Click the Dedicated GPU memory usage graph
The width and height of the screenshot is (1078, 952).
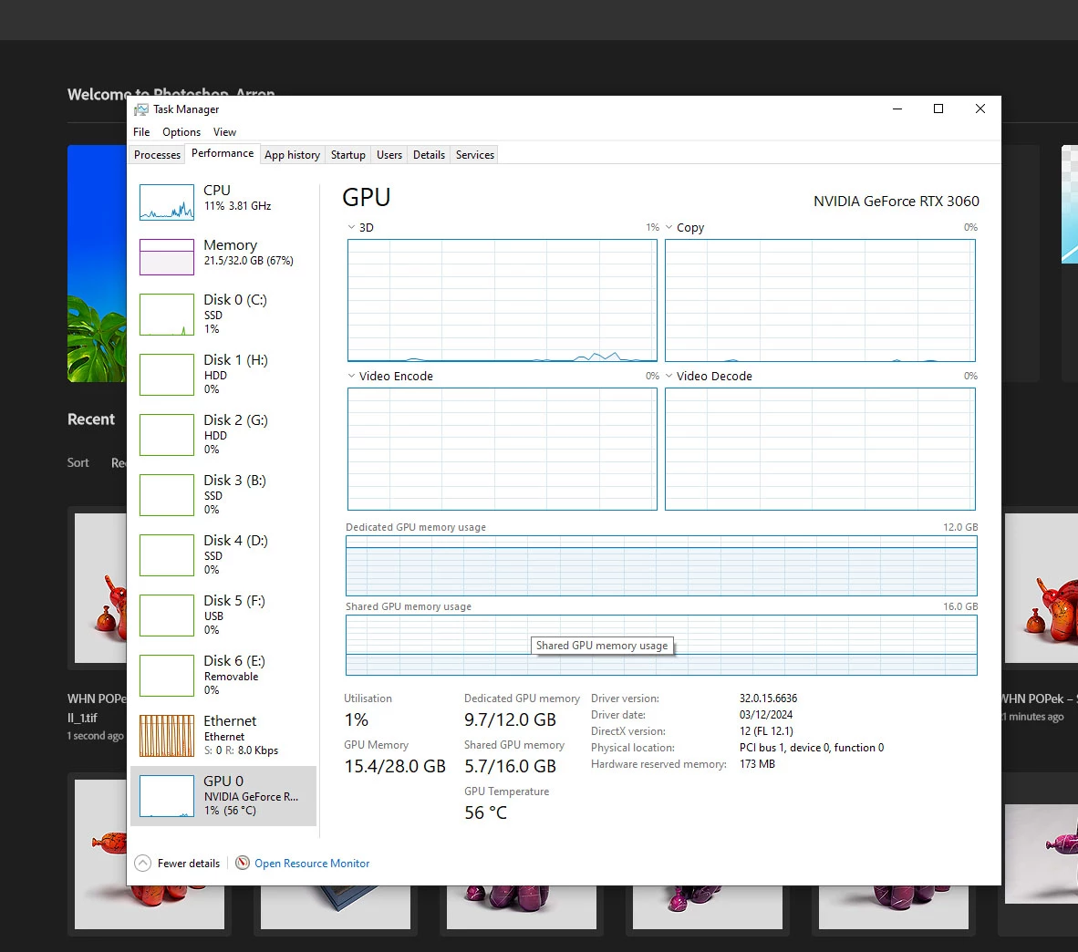[661, 565]
